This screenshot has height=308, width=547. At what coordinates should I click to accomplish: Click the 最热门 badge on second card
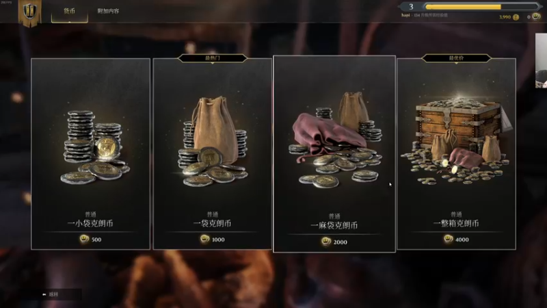coord(213,58)
